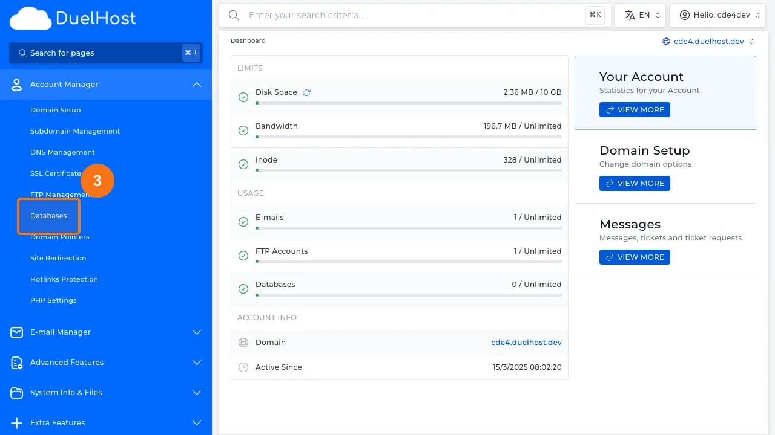Click the Disk Space refresh icon
The height and width of the screenshot is (435, 775).
(306, 92)
